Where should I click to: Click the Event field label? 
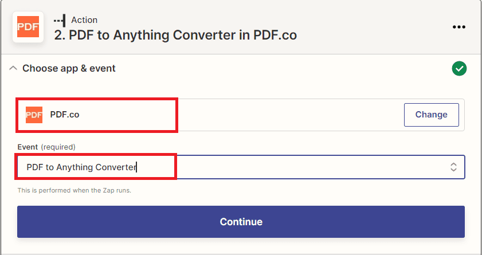(28, 147)
